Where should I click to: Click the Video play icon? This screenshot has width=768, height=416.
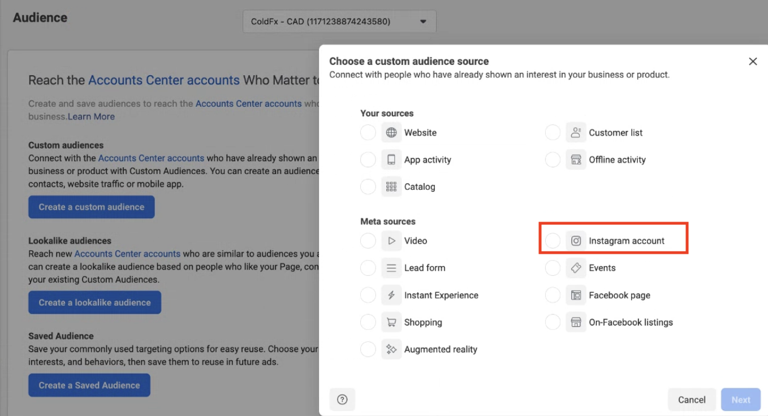391,241
